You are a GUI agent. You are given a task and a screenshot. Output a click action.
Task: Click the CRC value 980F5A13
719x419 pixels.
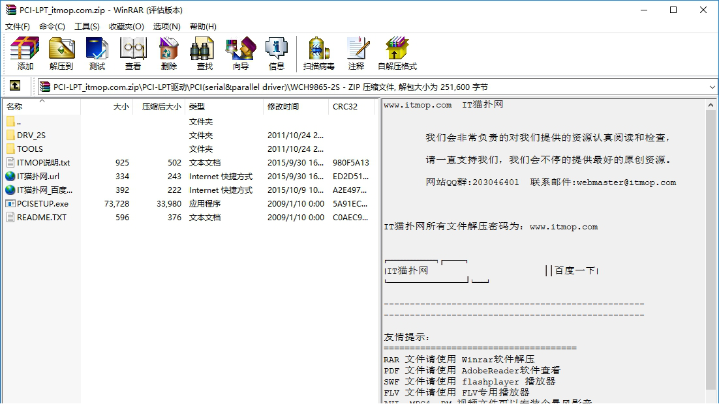(x=351, y=162)
